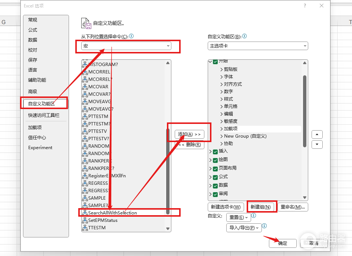Collapse the 开始 tab node
Screen dimensions: 352x256
point(210,62)
